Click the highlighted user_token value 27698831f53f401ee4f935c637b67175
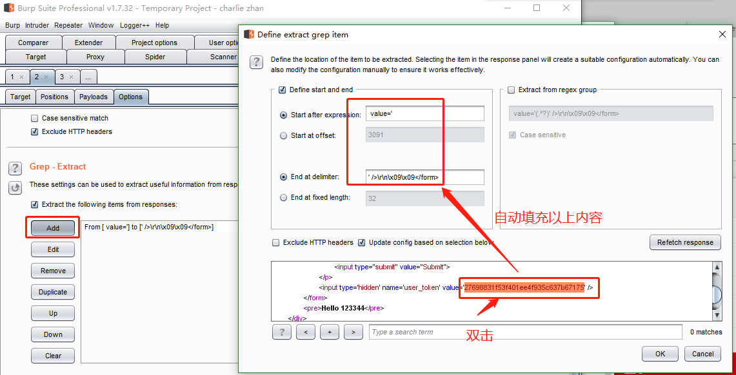This screenshot has width=736, height=375. pos(524,287)
